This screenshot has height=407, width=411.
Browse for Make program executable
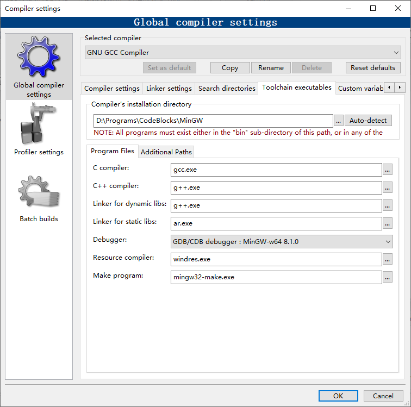click(388, 277)
